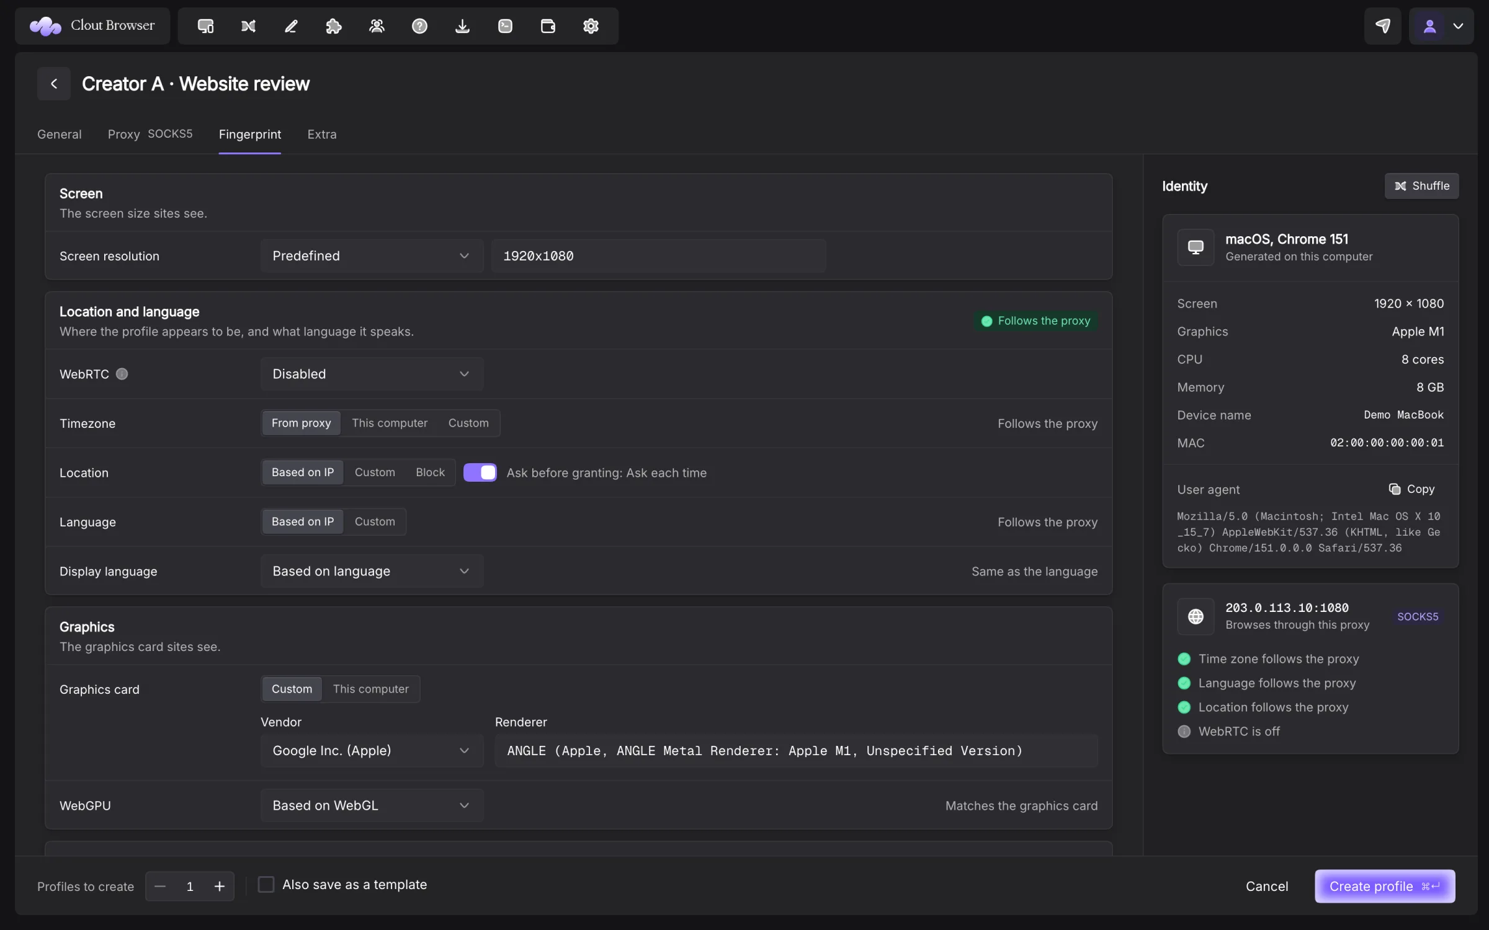Open the WebGPU Based on WebGL dropdown
Viewport: 1489px width, 930px height.
click(372, 805)
